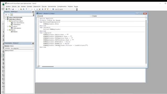This screenshot has width=167, height=94.
Task: Select Solver (SOLVER.XLAM) project entry
Action: (16, 17)
